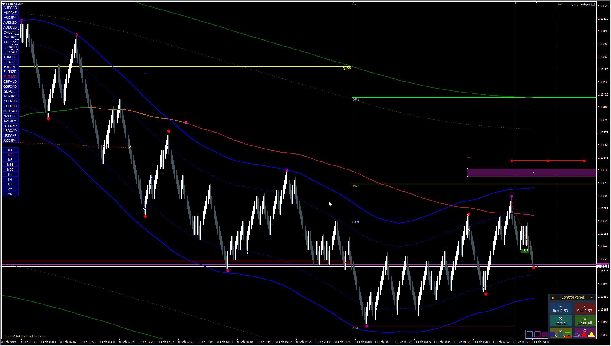Select the H4 timeframe
The height and width of the screenshot is (346, 611).
(x=10, y=179)
